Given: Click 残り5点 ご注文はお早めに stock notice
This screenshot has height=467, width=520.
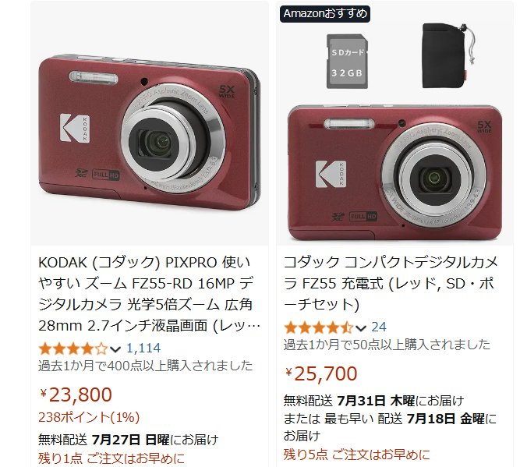Looking at the screenshot, I should tap(356, 455).
